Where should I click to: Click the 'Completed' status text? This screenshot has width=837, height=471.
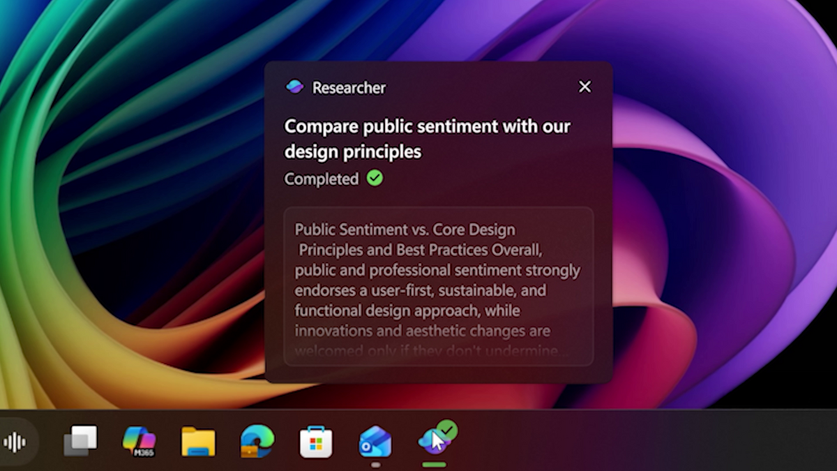pos(322,179)
